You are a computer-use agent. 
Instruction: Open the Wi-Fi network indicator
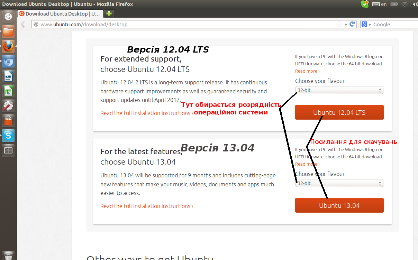click(x=405, y=4)
